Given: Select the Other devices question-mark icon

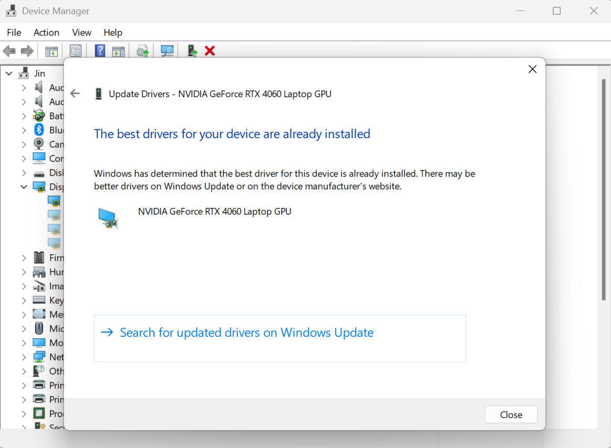Looking at the screenshot, I should [x=39, y=371].
